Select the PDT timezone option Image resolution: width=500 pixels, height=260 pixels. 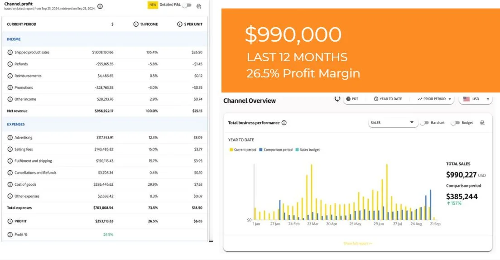352,99
